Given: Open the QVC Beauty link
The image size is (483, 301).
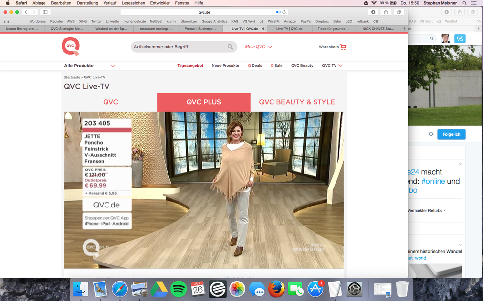Looking at the screenshot, I should click(302, 65).
